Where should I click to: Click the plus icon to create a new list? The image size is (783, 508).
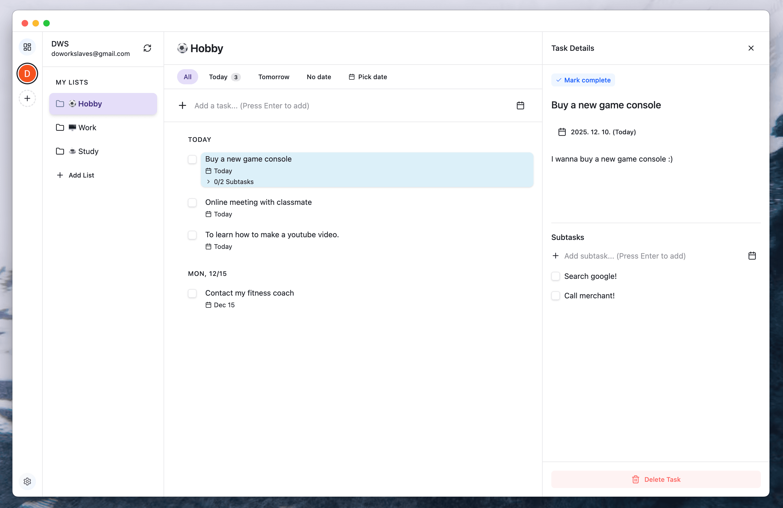point(27,98)
